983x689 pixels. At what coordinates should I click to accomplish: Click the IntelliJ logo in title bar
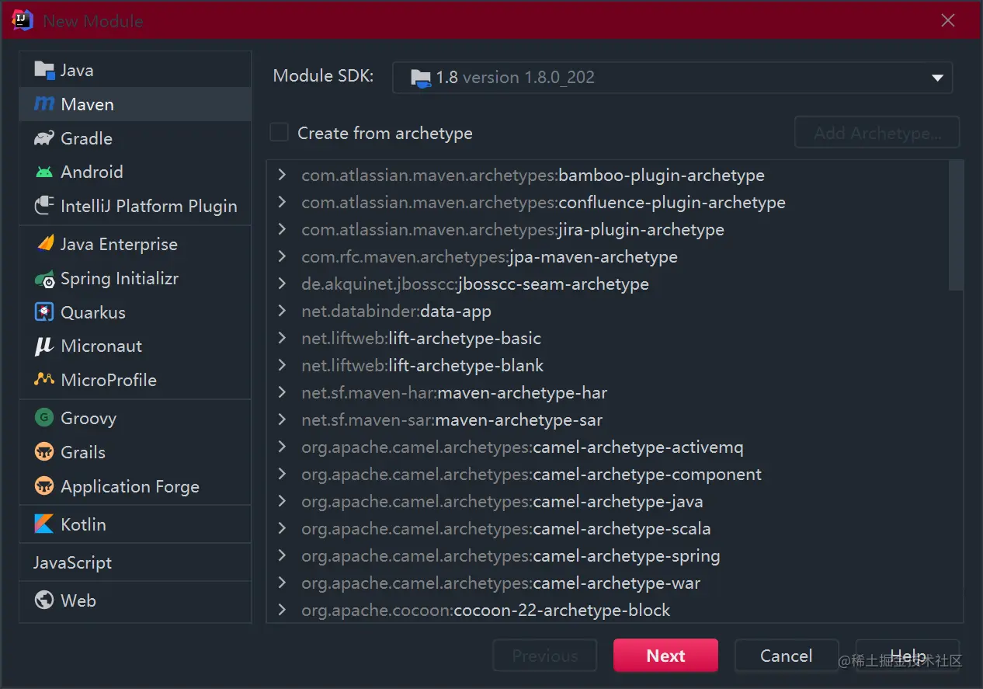pos(23,20)
